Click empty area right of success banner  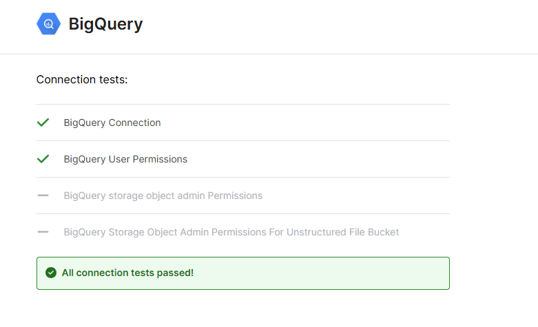tap(493, 273)
